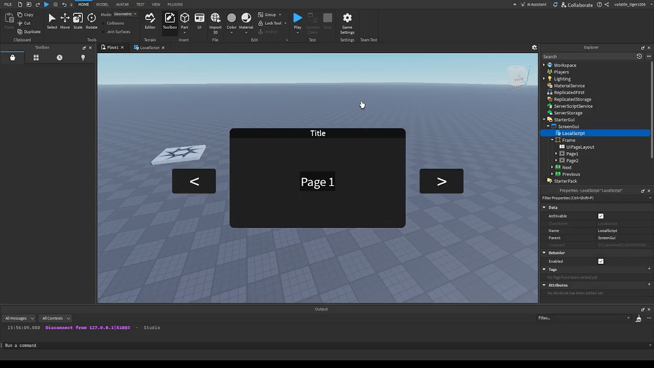Viewport: 654px width, 368px height.
Task: Collapse the Data properties section
Action: coord(544,208)
